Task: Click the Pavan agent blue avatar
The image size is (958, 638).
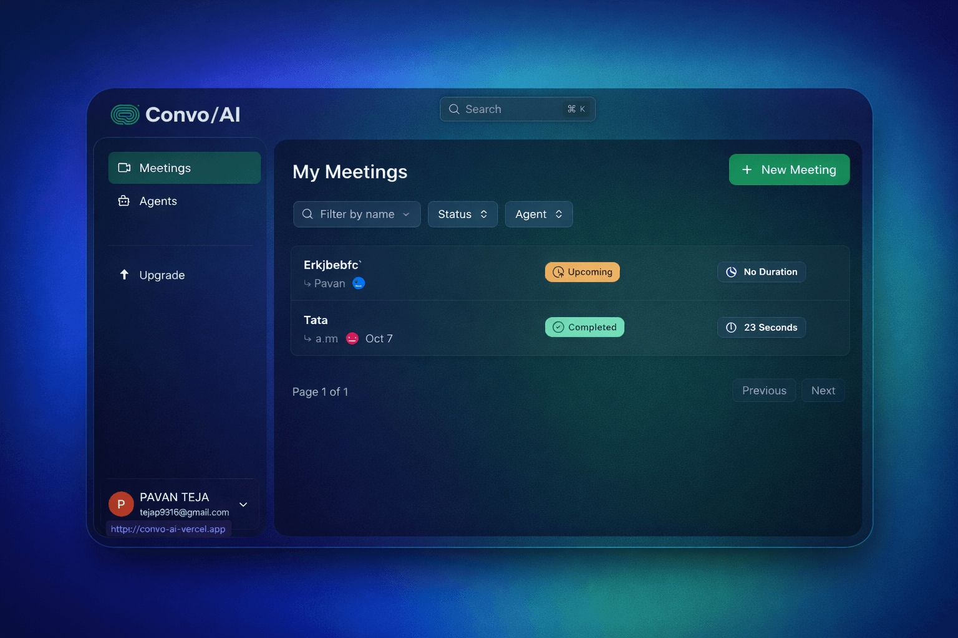Action: pyautogui.click(x=359, y=283)
